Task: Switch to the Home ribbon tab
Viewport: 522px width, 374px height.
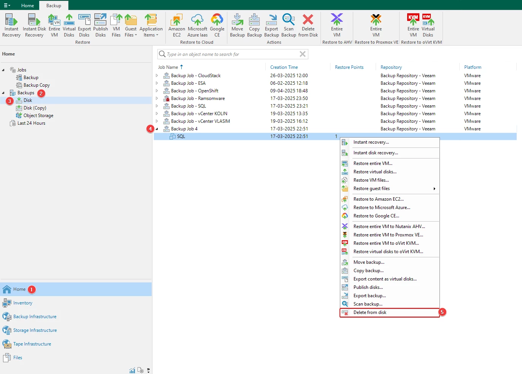Action: [27, 5]
